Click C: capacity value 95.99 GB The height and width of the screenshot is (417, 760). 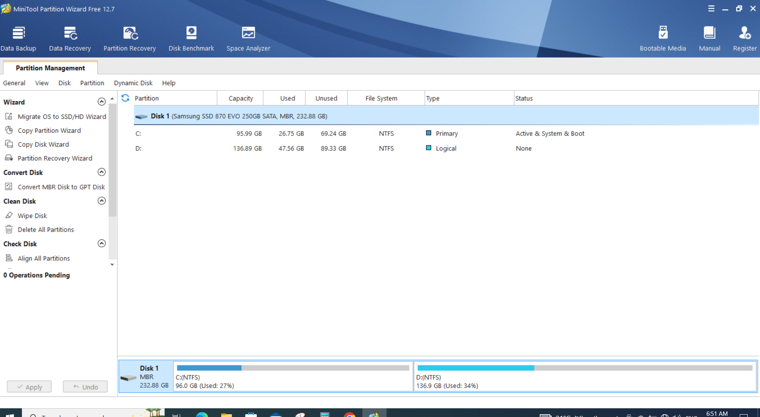tap(249, 134)
